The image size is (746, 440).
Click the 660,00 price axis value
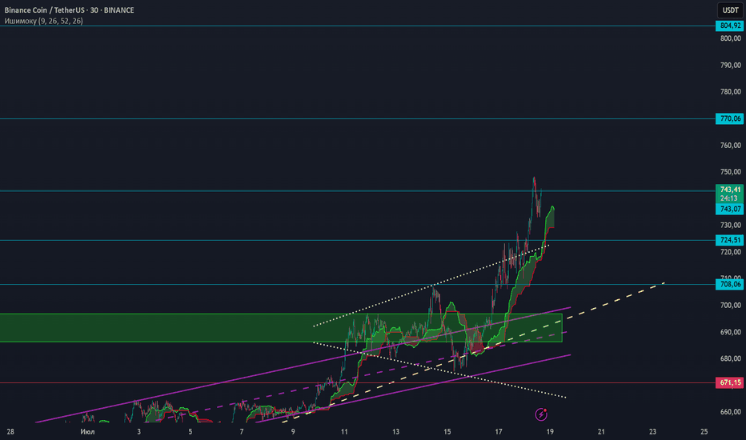[730, 412]
